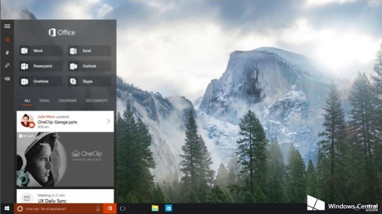
Task: Open File Explorer from the taskbar
Action: (155, 208)
